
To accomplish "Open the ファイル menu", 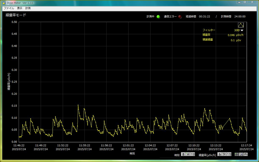I will coord(9,8).
